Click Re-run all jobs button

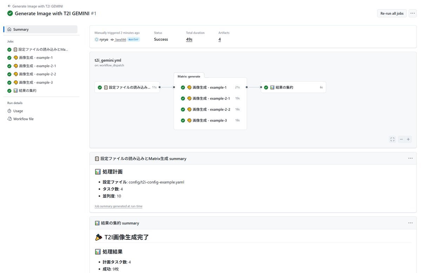[392, 13]
